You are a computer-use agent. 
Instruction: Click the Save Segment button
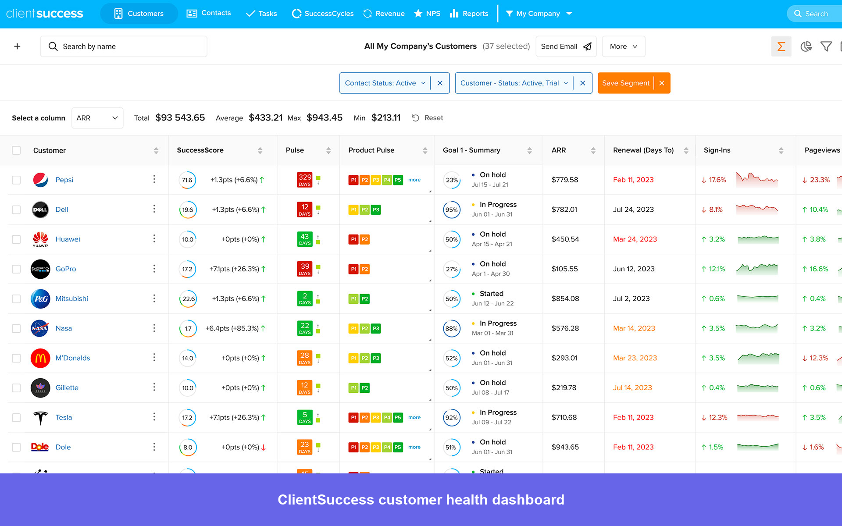(x=626, y=83)
